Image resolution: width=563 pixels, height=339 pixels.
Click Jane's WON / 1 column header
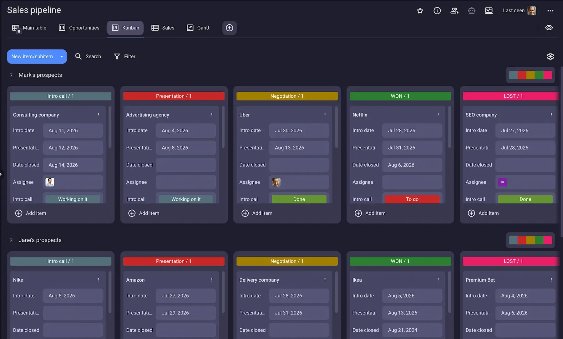(x=400, y=261)
